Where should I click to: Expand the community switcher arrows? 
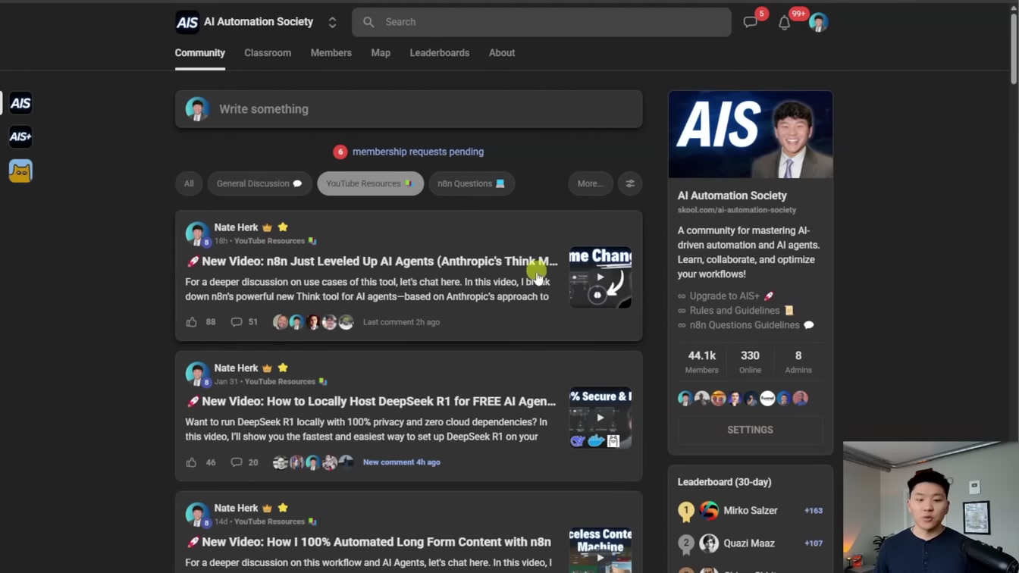click(332, 23)
